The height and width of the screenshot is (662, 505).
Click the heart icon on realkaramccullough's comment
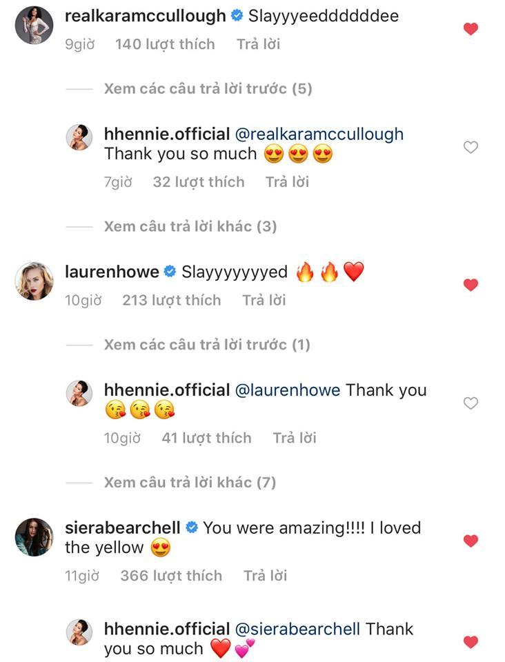pos(471,29)
